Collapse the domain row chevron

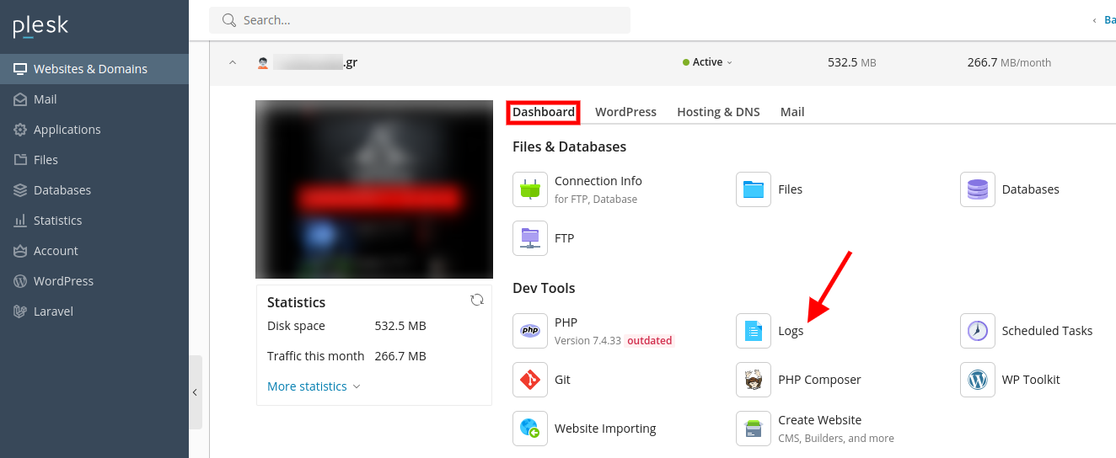click(x=229, y=62)
